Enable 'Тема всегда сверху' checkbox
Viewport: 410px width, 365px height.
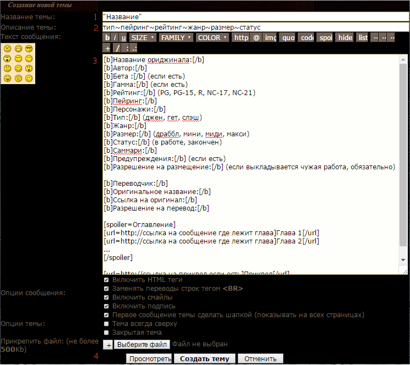106,324
